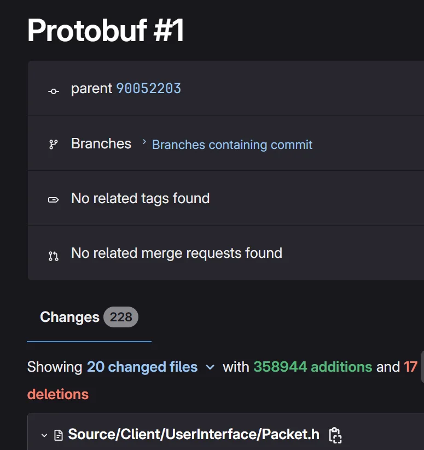Click the branch icon beside Branches

tap(53, 145)
